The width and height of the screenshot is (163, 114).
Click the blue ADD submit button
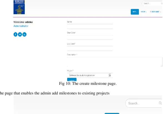click(72, 79)
